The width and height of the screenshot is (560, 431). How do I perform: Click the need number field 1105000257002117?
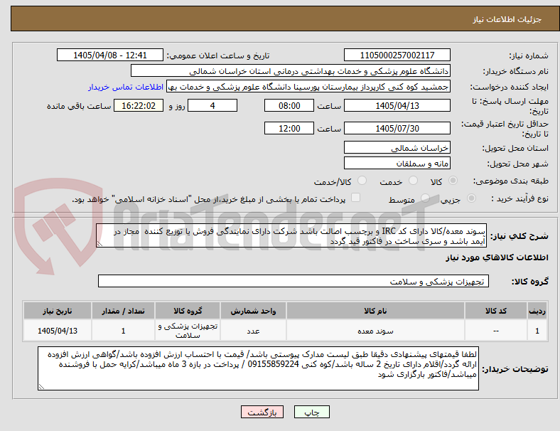click(x=397, y=55)
